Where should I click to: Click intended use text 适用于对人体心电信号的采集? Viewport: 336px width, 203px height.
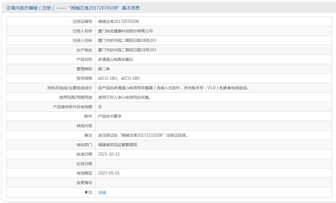tap(124, 97)
